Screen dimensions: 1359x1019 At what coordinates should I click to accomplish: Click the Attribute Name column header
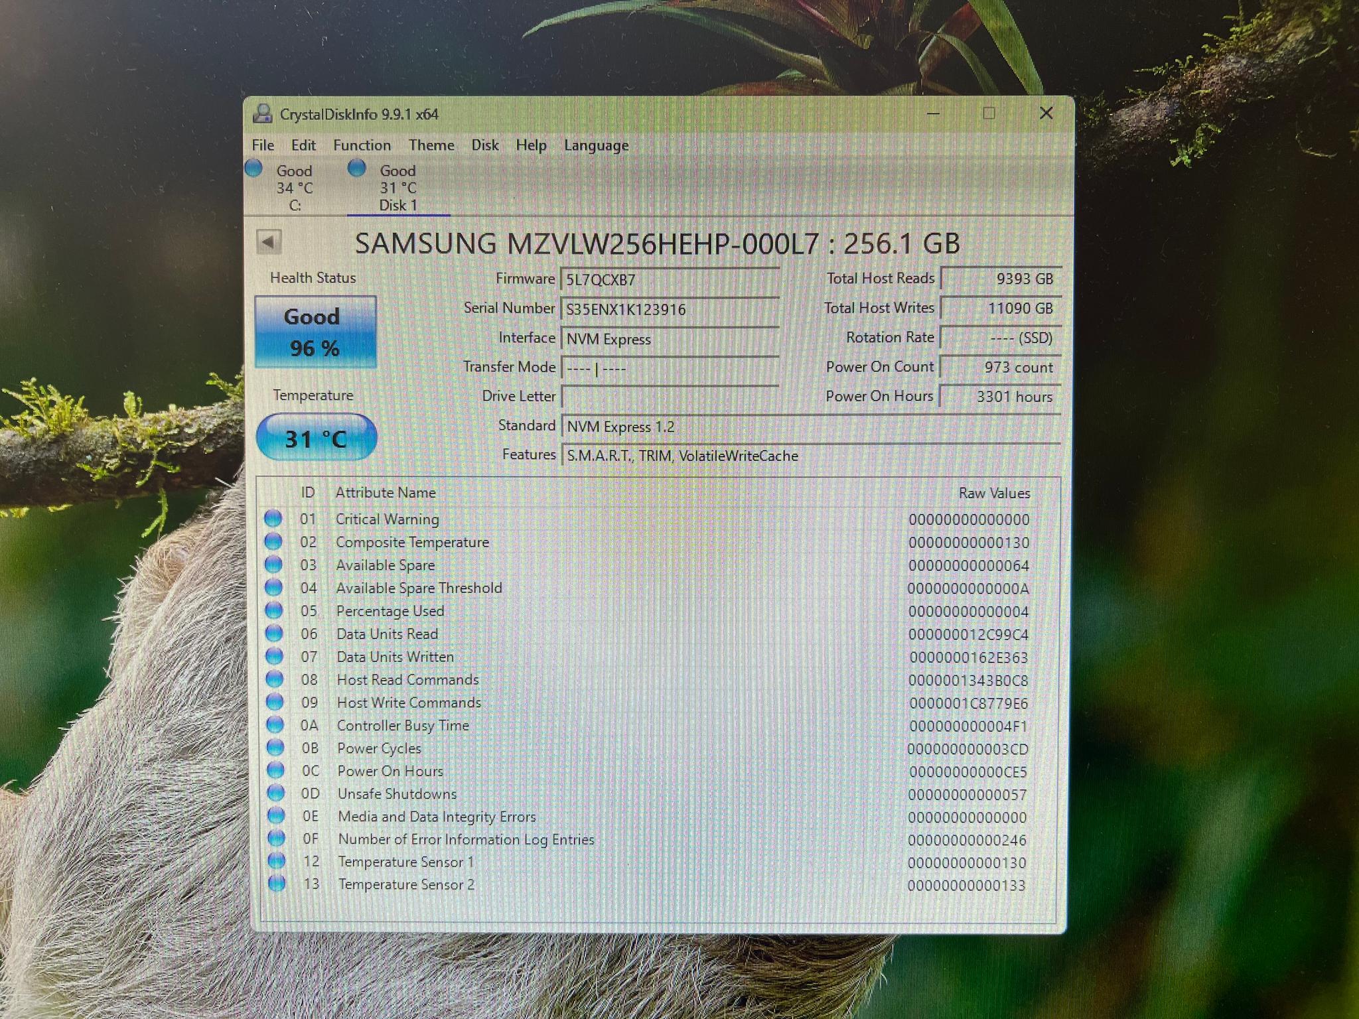(x=386, y=492)
